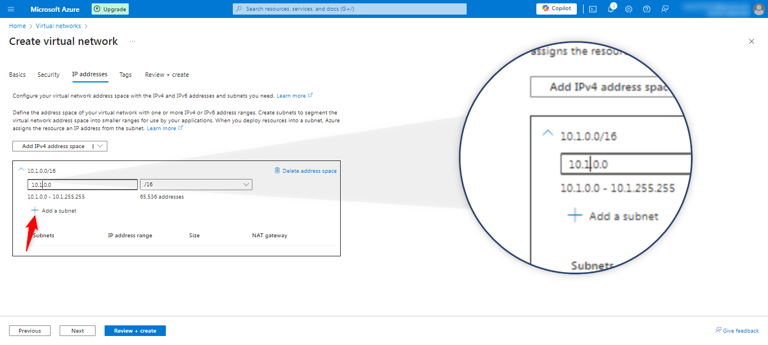Screen dimensions: 768x345
Task: Open Virtual networks breadcrumb
Action: (x=58, y=26)
